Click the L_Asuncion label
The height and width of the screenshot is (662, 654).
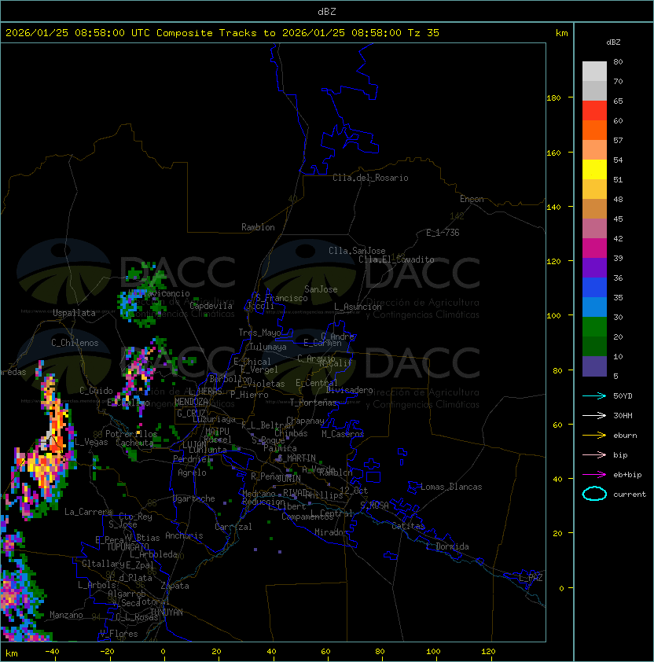[x=358, y=307]
